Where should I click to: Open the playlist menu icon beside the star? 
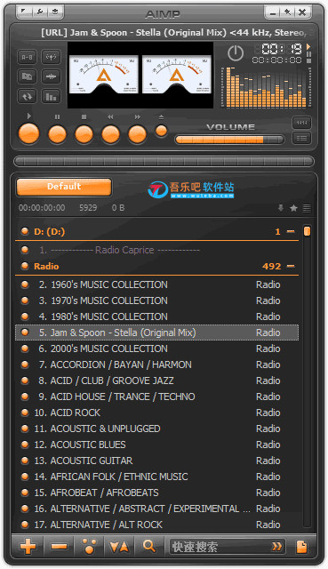(x=307, y=208)
